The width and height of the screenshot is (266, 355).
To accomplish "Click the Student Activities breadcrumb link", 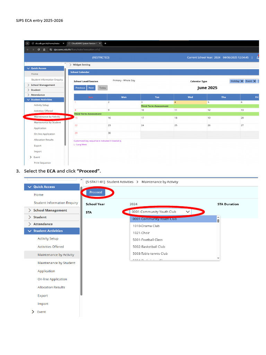I will pyautogui.click(x=120, y=182).
